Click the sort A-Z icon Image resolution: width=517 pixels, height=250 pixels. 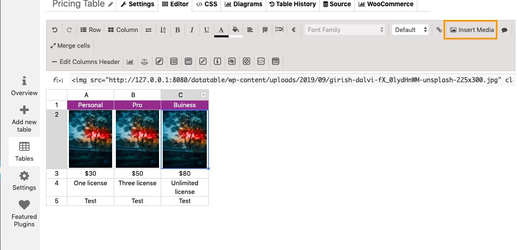[x=163, y=29]
